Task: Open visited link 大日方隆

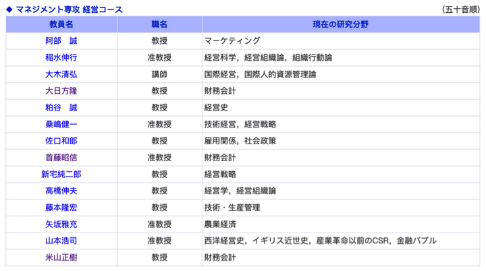Action: 61,91
